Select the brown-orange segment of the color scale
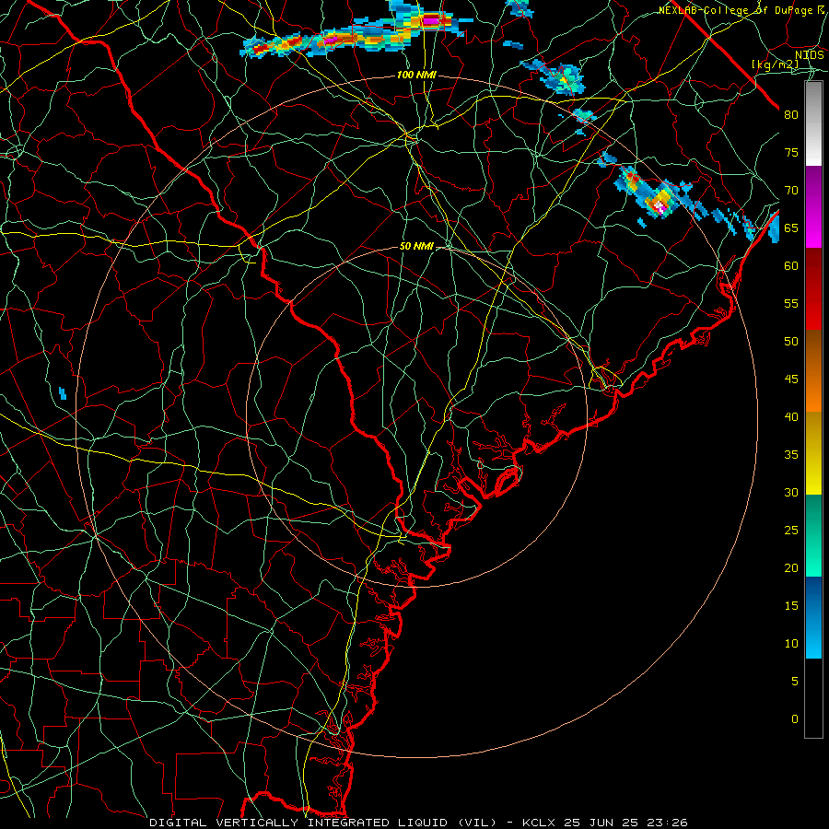Viewport: 829px width, 829px height. click(813, 370)
